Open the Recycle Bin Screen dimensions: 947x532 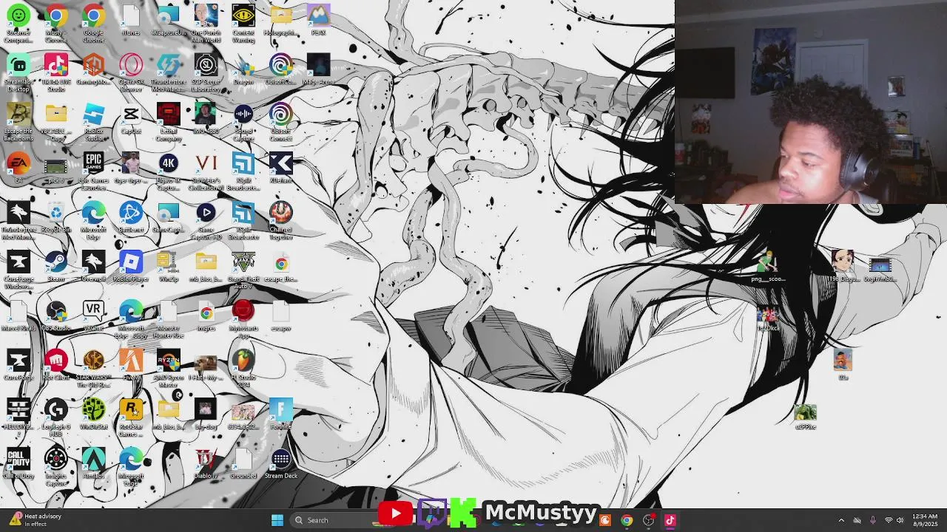coord(55,218)
